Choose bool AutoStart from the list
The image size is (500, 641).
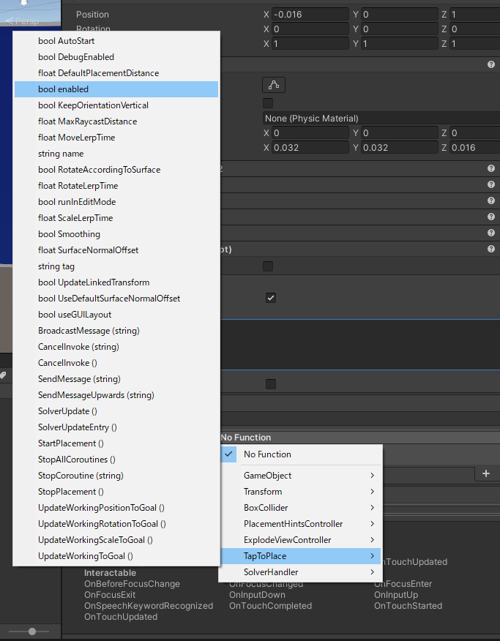pos(116,41)
